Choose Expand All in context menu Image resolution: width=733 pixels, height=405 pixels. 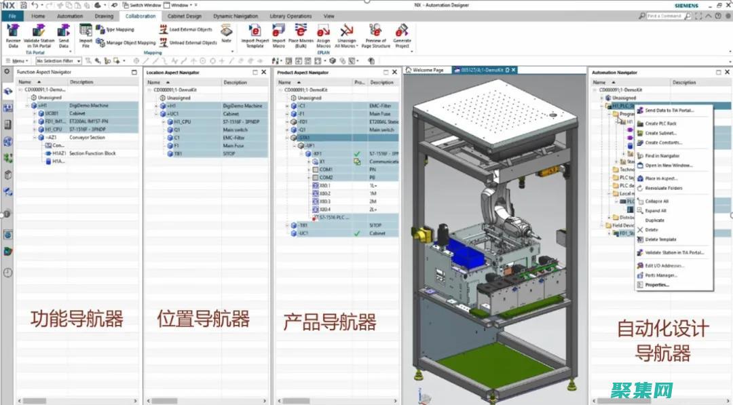coord(655,211)
